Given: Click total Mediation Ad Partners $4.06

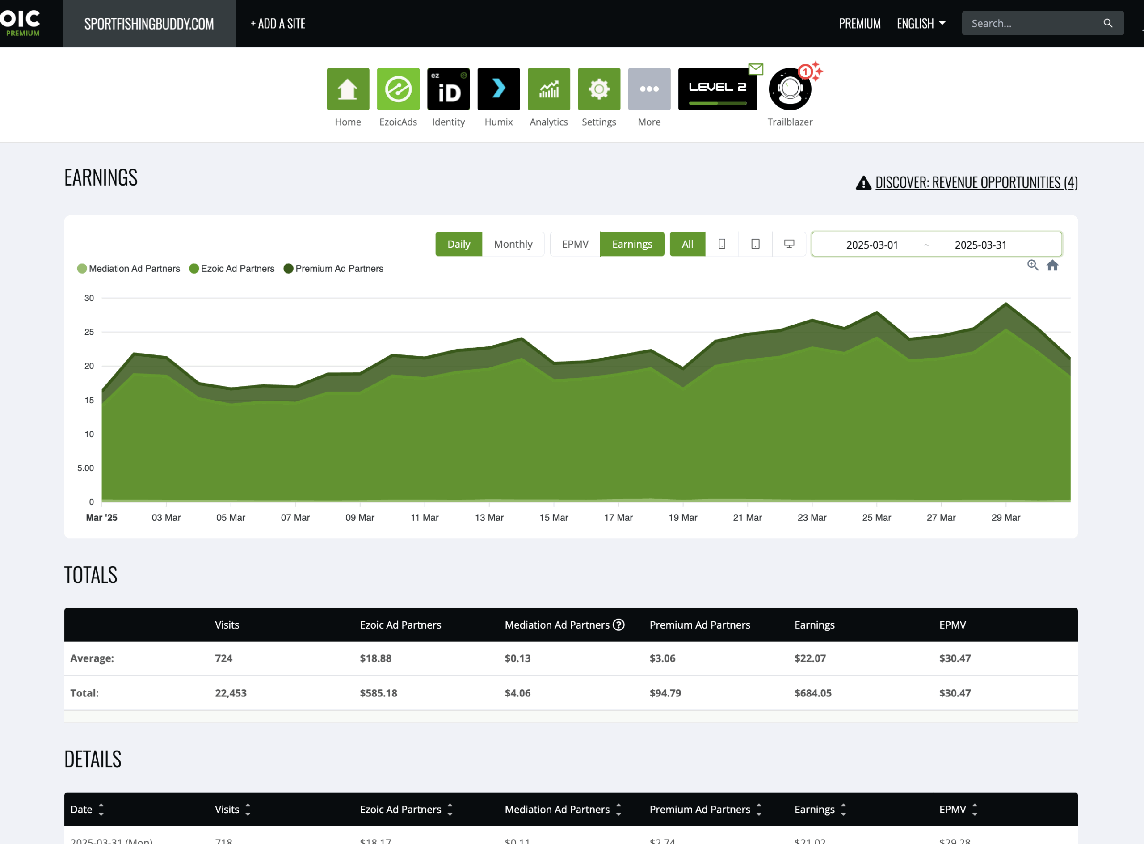Looking at the screenshot, I should [x=517, y=693].
